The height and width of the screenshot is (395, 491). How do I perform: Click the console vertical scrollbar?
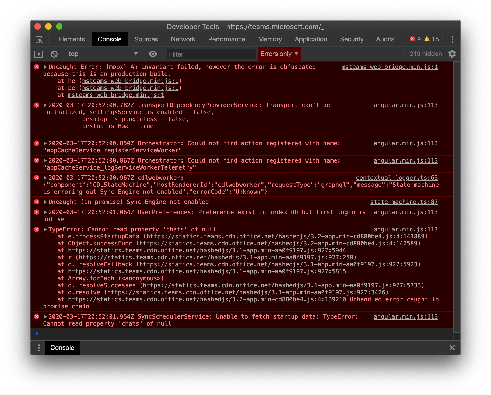click(457, 197)
